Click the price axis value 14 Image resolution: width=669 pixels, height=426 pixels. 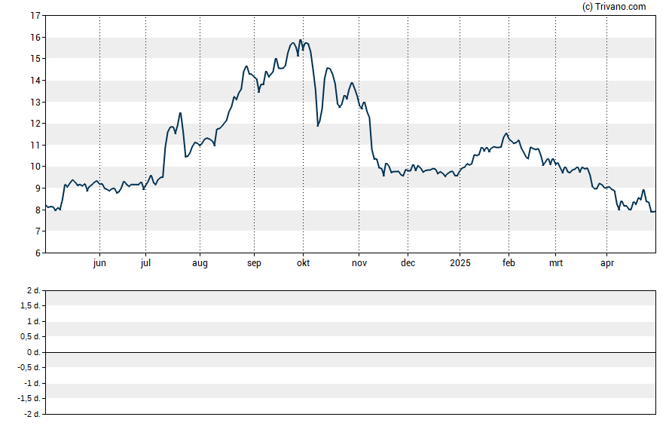click(x=35, y=81)
